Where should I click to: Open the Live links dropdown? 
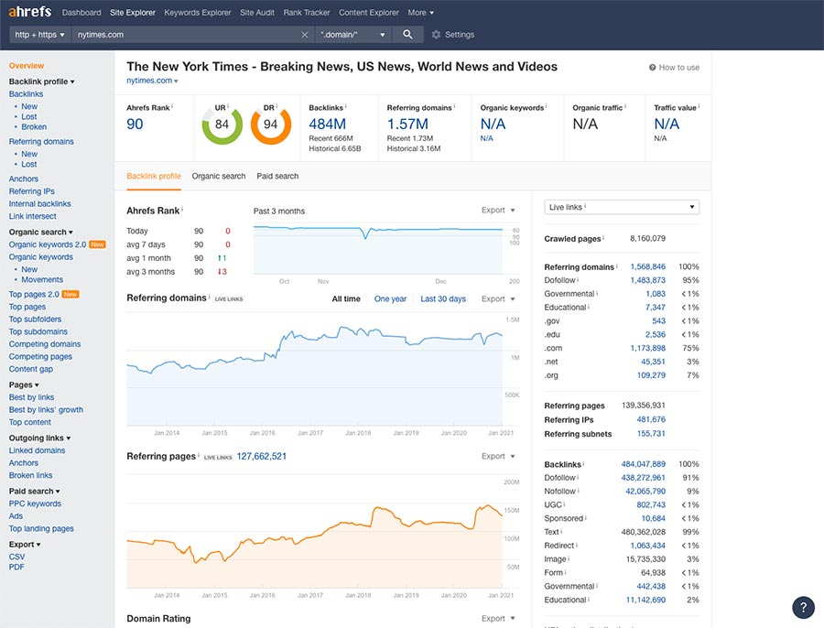tap(622, 207)
